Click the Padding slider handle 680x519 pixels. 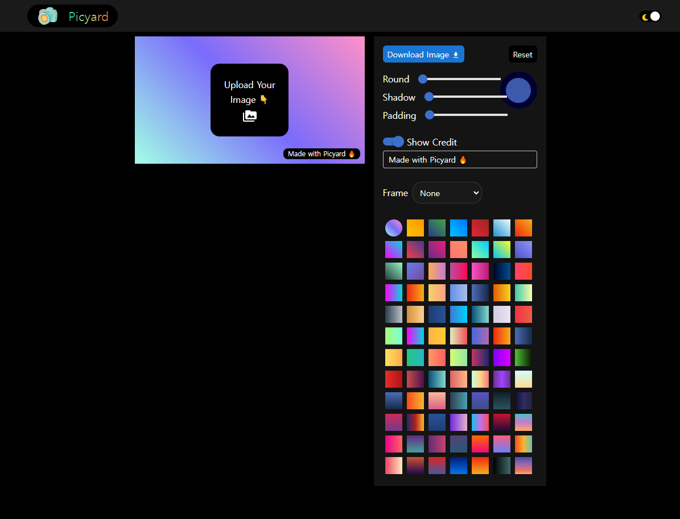[430, 115]
